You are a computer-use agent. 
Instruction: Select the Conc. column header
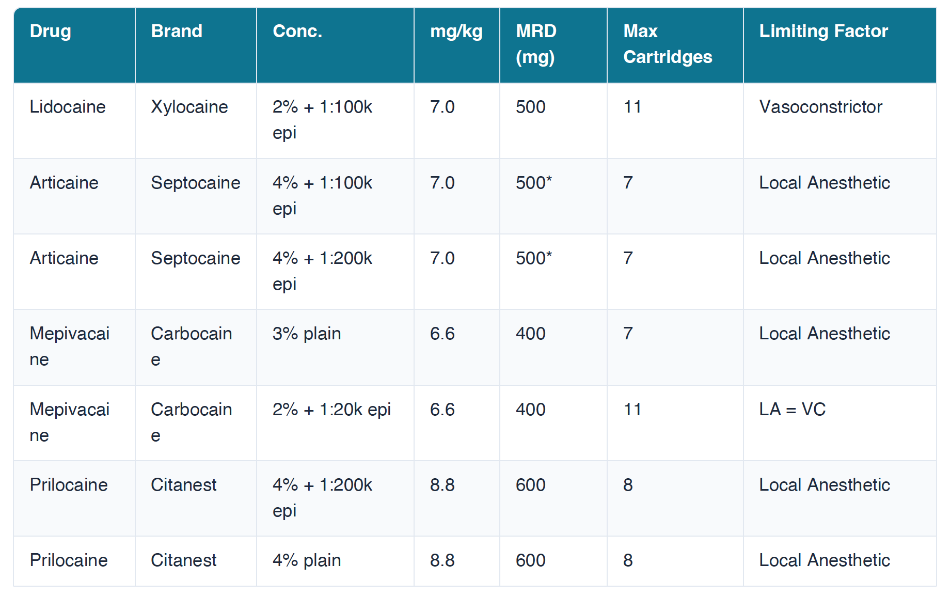coord(297,32)
